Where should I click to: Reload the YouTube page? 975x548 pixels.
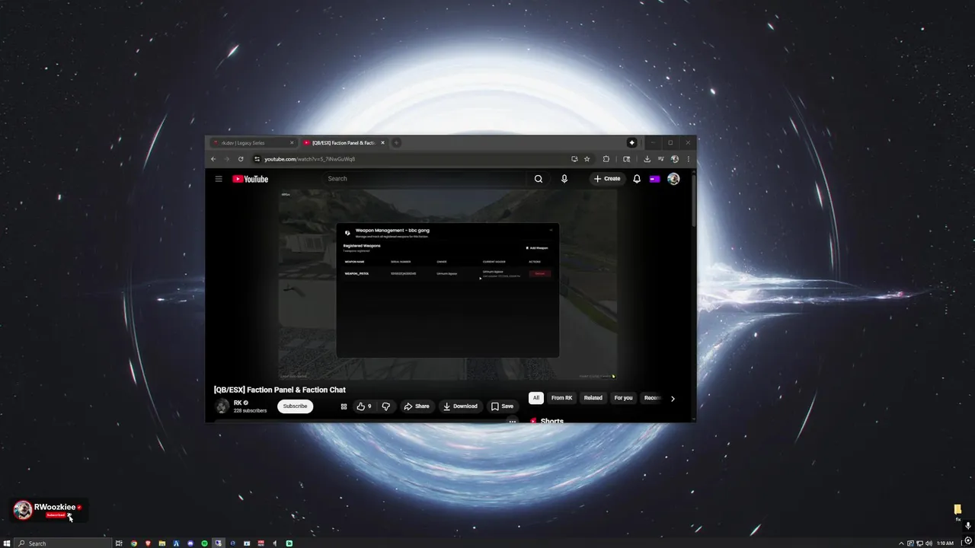pos(241,159)
